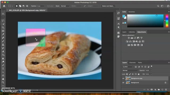Add a Color Balance adjustment

[130, 41]
